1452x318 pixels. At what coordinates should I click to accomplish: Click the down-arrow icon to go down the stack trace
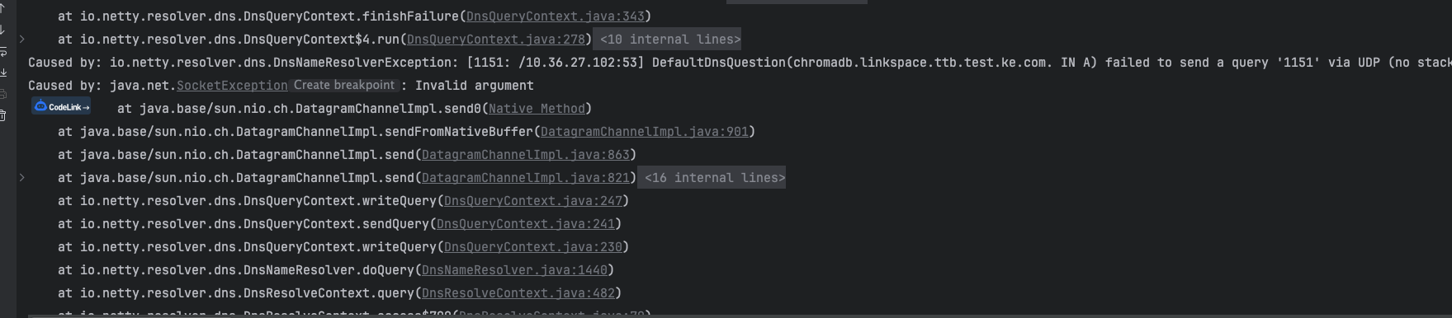click(2, 30)
